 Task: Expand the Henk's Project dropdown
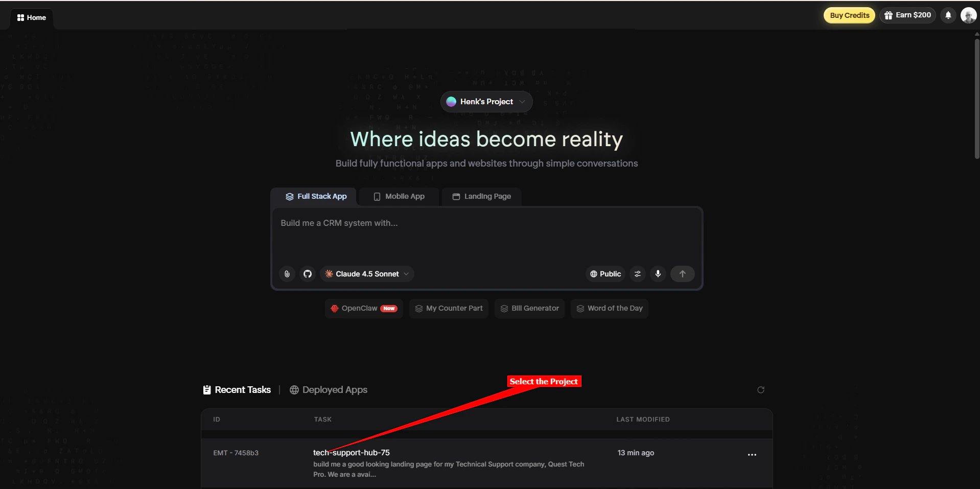coord(486,102)
